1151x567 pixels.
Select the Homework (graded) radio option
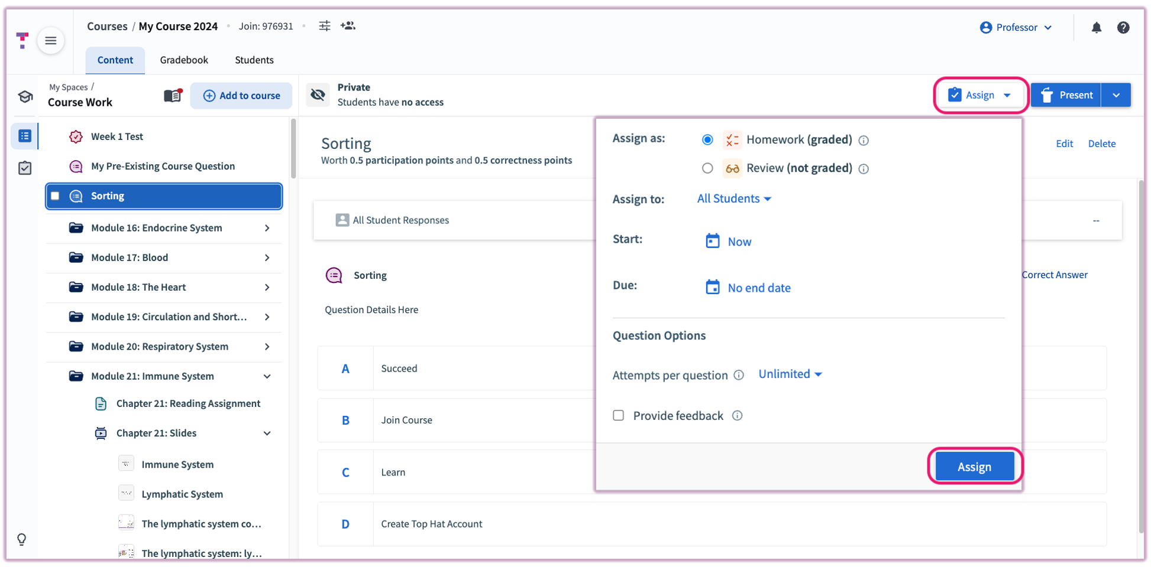707,140
